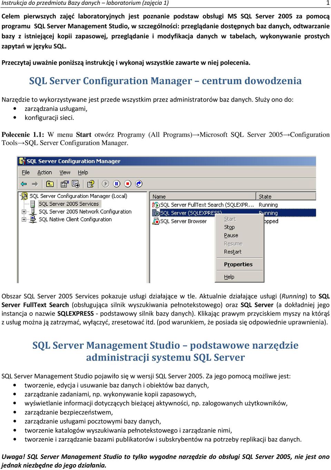Viewport: 331px width, 470px height.
Task: Click the 'konfiguracji sieci.' bullet
Action: 49,117
